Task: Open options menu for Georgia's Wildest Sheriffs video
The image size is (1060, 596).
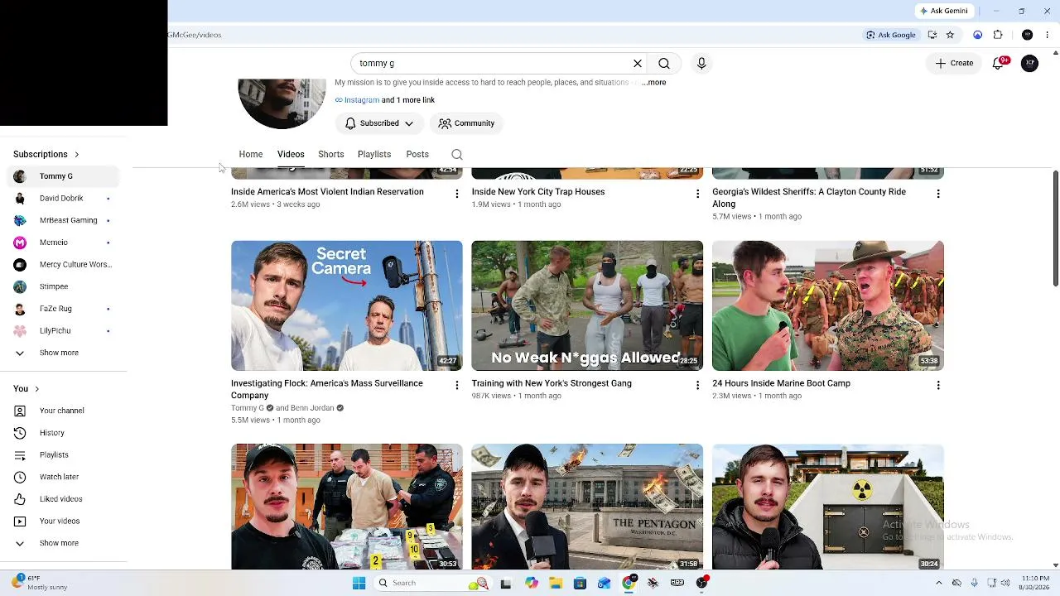Action: (x=938, y=194)
